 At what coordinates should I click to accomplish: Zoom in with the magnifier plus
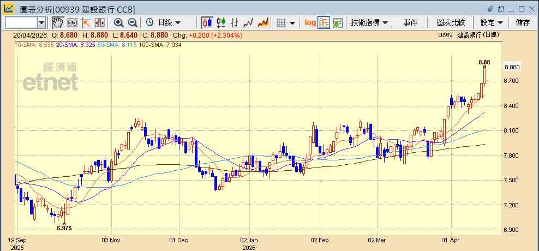118,23
